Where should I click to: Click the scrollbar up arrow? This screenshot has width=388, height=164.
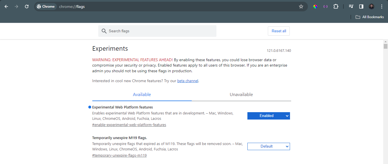pos(385,42)
